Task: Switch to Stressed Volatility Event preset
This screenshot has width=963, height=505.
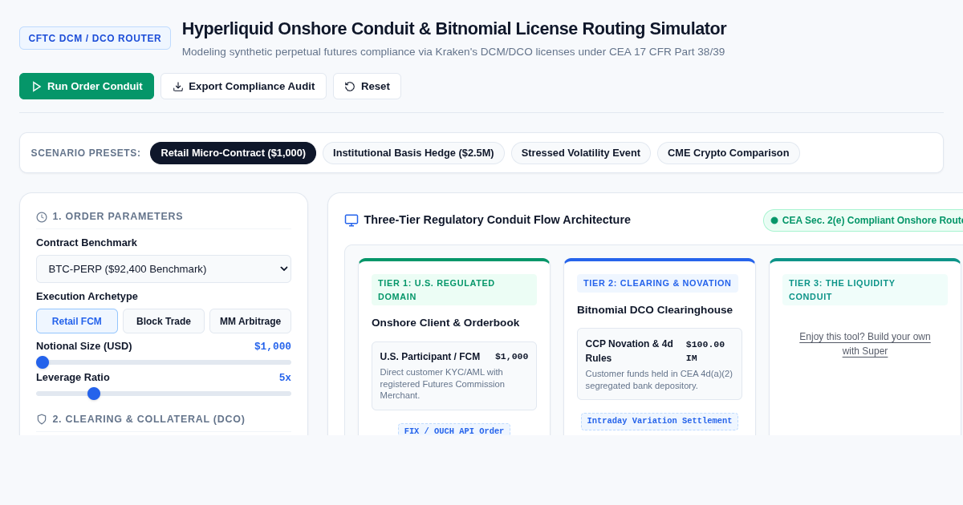Action: tap(581, 153)
